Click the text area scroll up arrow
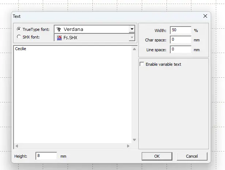Image resolution: width=225 pixels, height=170 pixels. pos(134,49)
